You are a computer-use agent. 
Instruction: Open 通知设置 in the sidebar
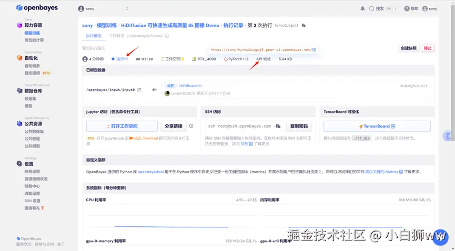(x=32, y=193)
